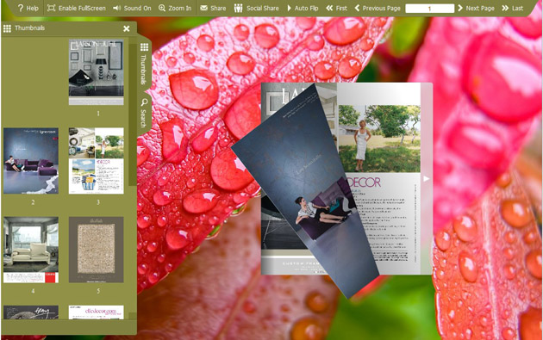
Task: Open page 5 rug thumbnail
Action: click(97, 250)
